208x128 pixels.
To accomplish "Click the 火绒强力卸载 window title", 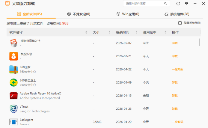I will 23,4.
